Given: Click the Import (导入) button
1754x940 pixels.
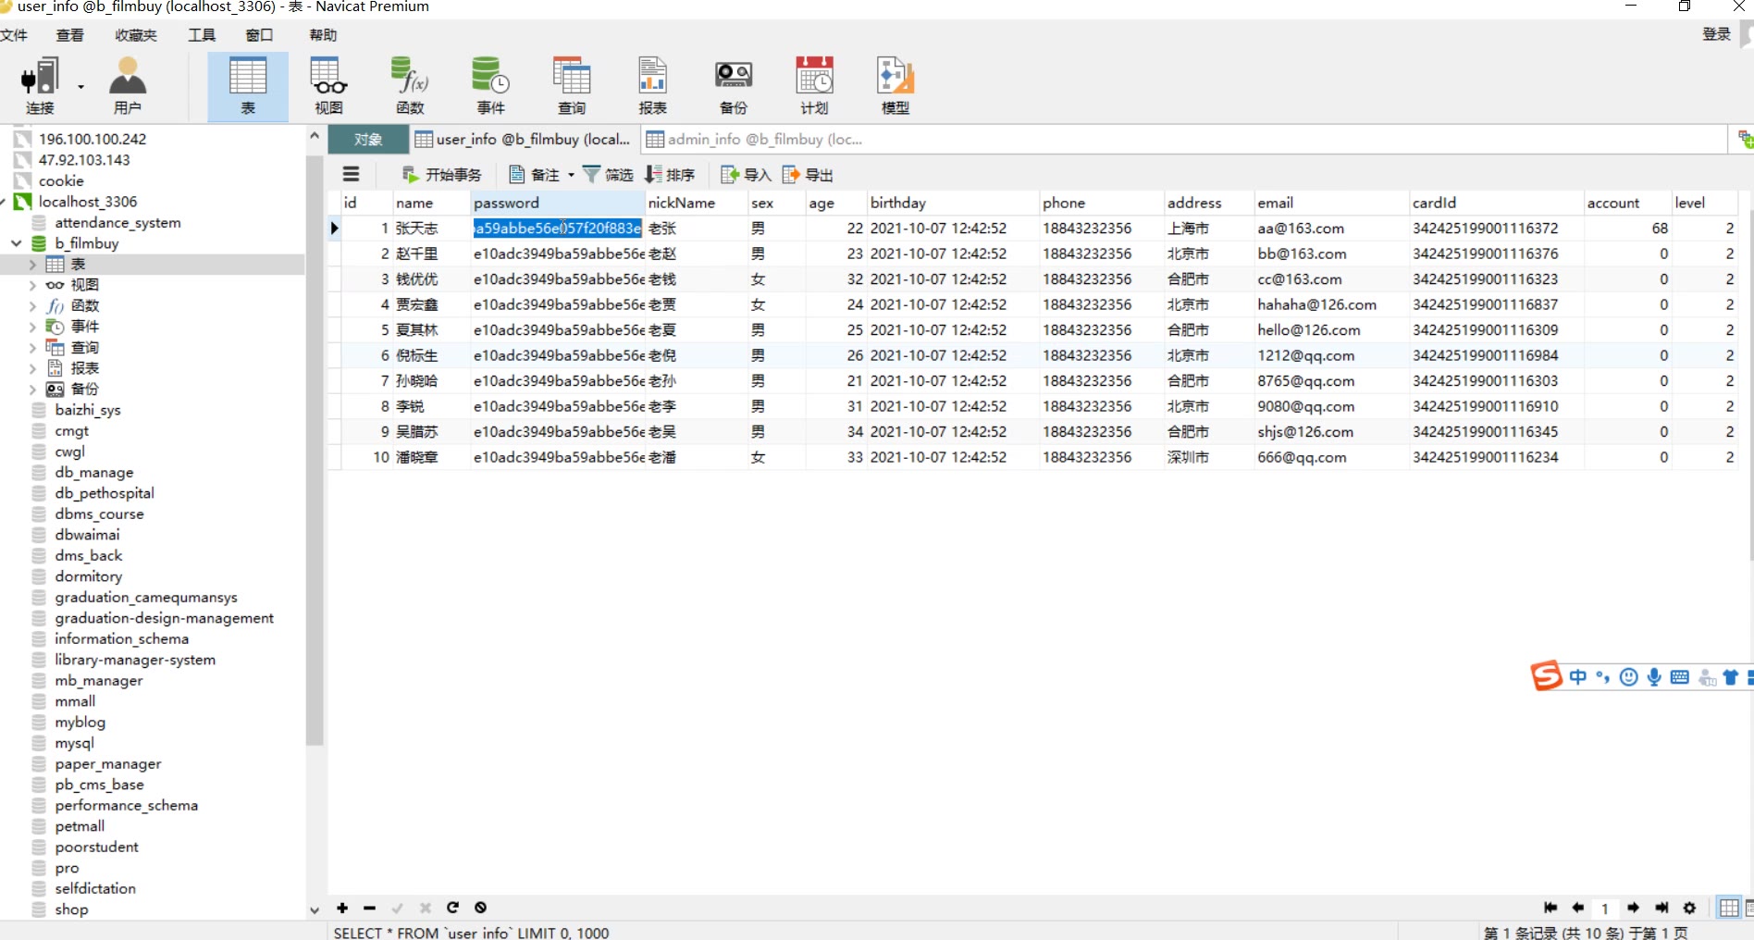Looking at the screenshot, I should tap(746, 175).
